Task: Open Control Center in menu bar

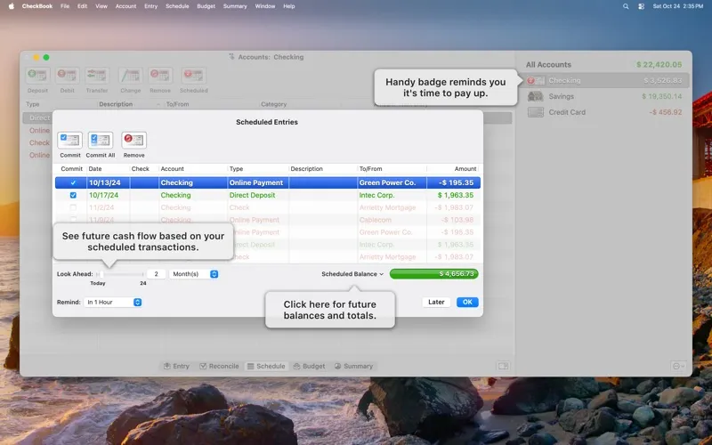Action: click(641, 6)
